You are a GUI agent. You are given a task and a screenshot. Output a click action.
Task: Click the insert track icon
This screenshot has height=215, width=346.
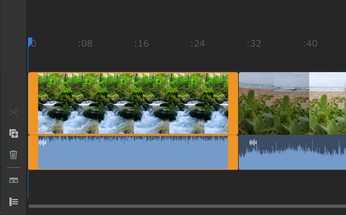point(14,180)
